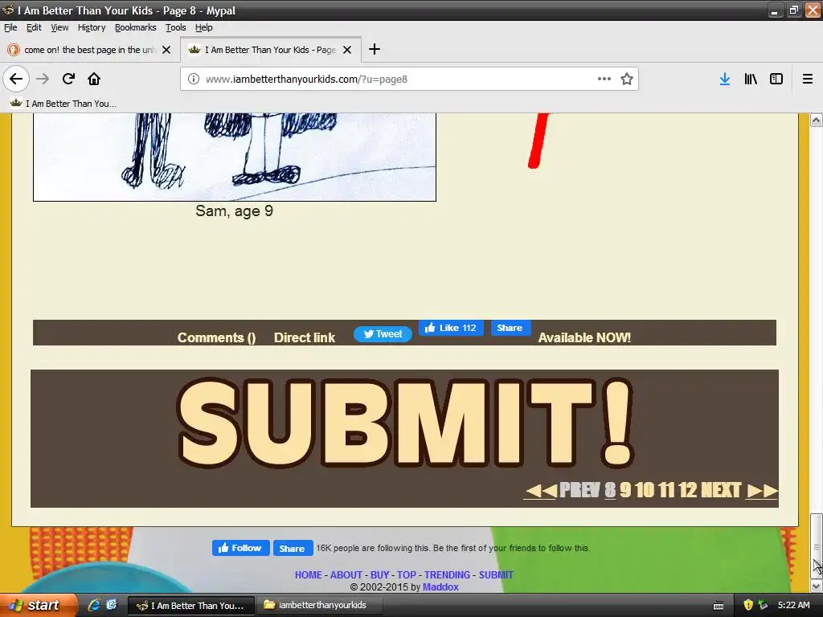Open a new tab with plus

(375, 49)
